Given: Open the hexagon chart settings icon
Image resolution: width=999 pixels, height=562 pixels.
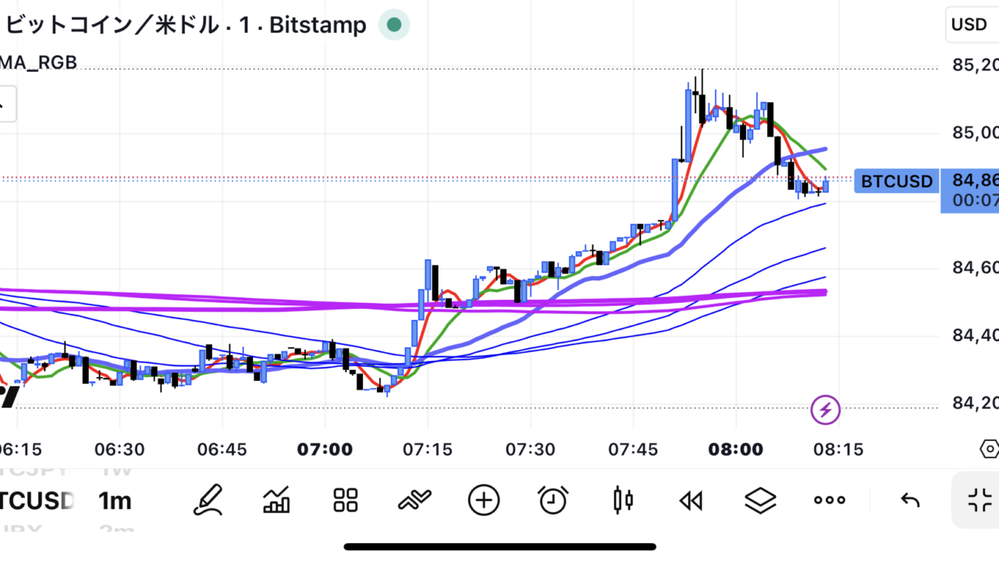Looking at the screenshot, I should point(988,450).
